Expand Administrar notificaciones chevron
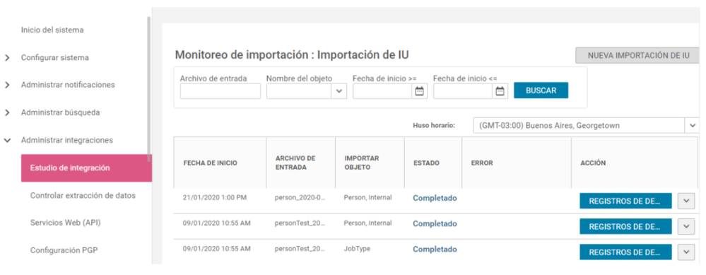Screen dimensions: 706x275 click(7, 85)
